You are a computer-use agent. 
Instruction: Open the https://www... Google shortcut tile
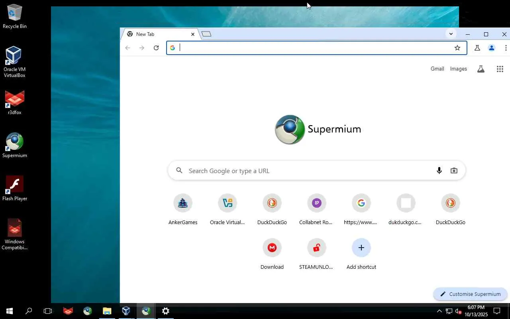tap(361, 210)
